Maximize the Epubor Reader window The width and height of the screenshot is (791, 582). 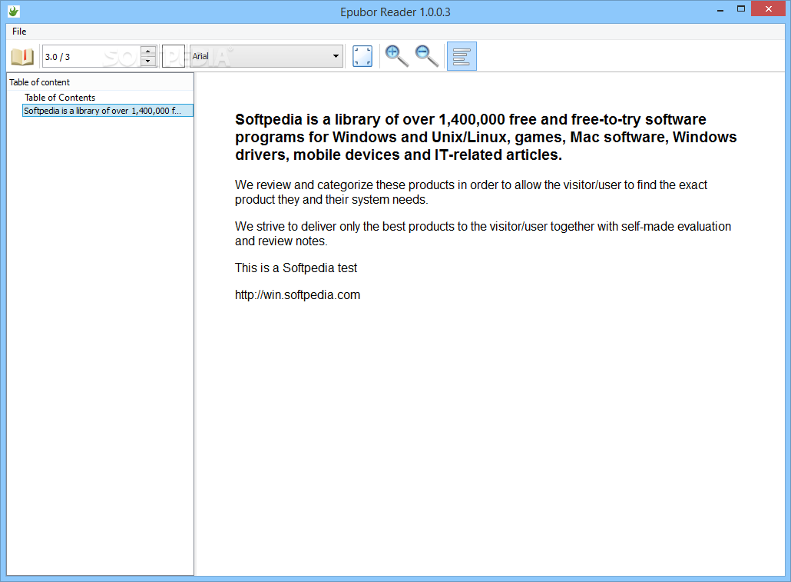[740, 9]
